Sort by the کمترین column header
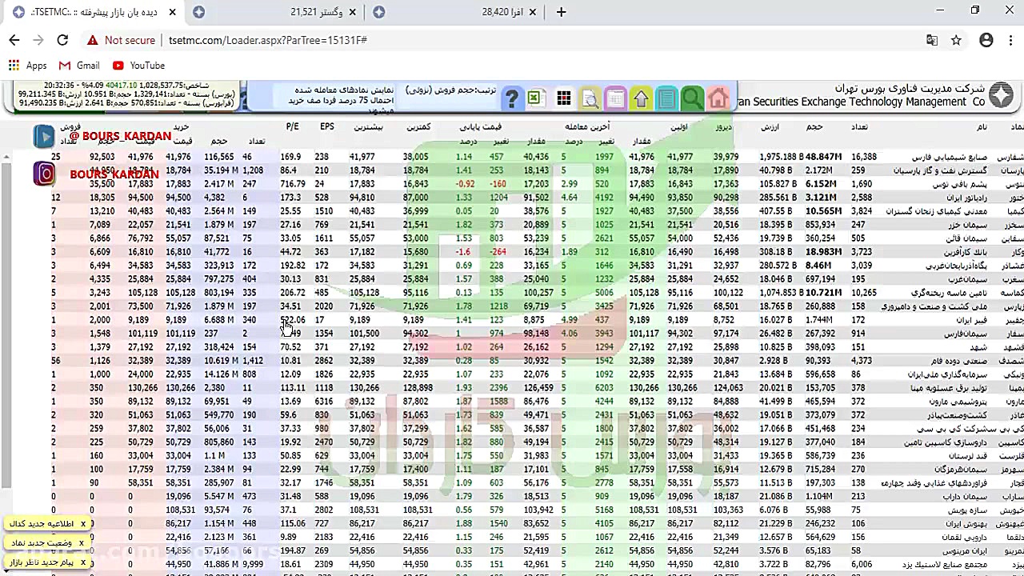The image size is (1024, 576). point(418,126)
